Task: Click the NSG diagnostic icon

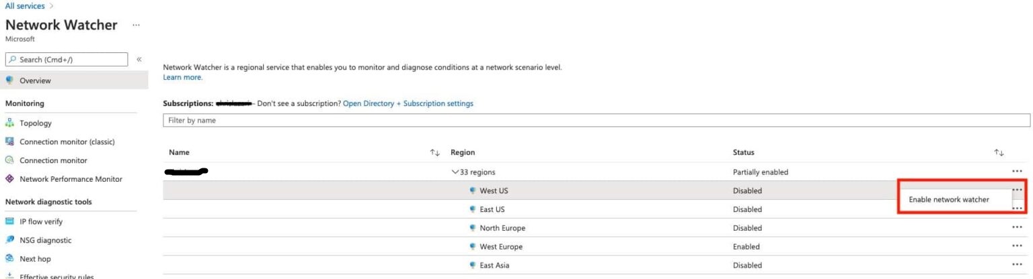Action: tap(9, 240)
